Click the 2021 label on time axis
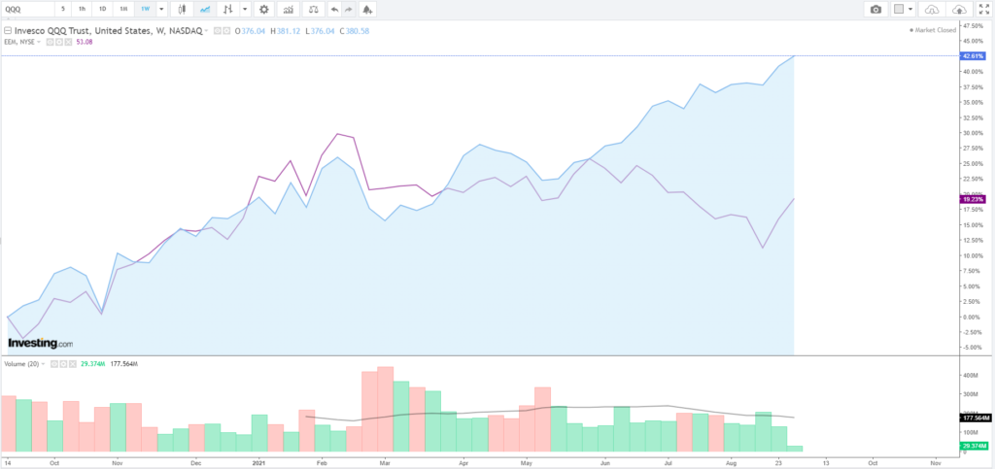The image size is (995, 469). coord(258,462)
